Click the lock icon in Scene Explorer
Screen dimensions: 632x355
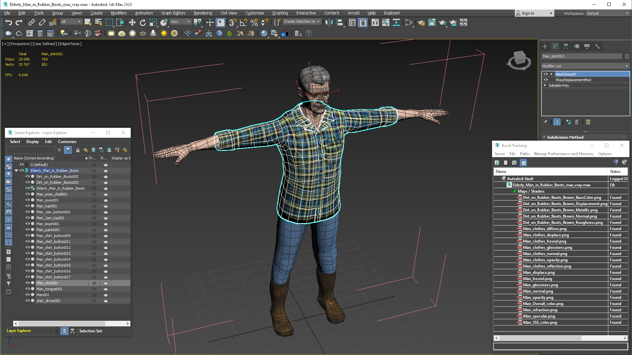pos(78,150)
